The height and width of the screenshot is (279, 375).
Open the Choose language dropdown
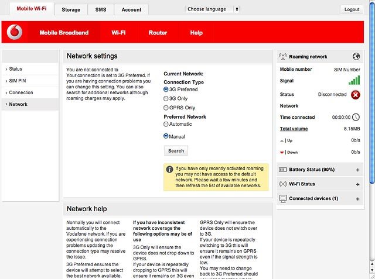[212, 9]
